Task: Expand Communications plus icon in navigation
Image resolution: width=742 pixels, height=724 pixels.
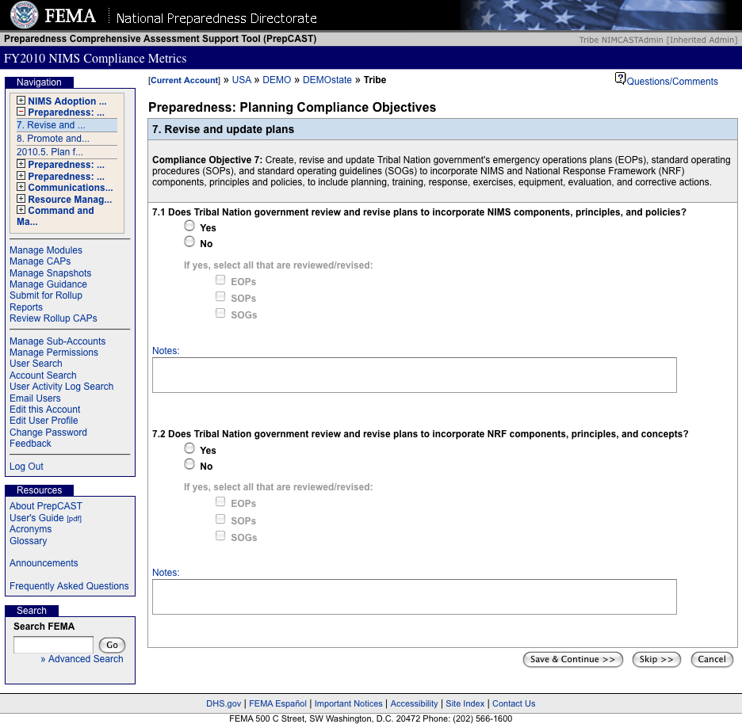Action: point(21,188)
